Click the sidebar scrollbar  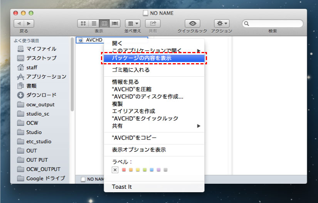pos(72,75)
